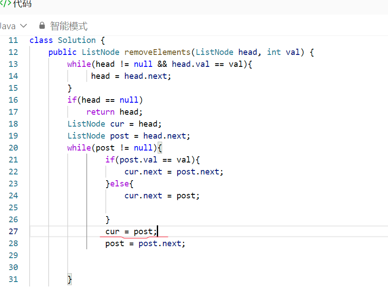
Task: Click line number 11 in gutter
Action: point(13,40)
